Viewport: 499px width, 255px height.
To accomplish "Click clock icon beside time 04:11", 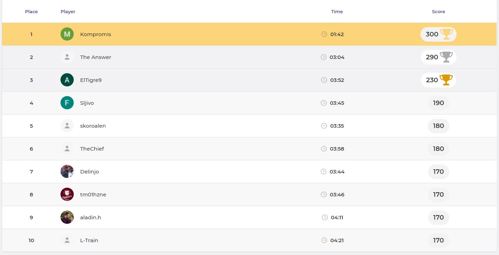I will [x=324, y=218].
